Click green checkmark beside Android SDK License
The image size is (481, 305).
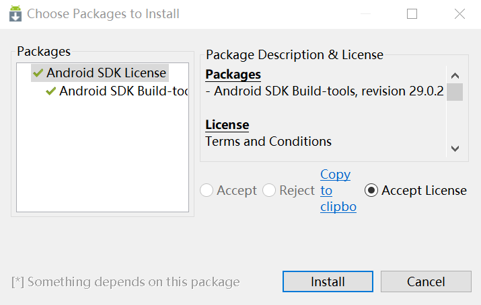[38, 73]
